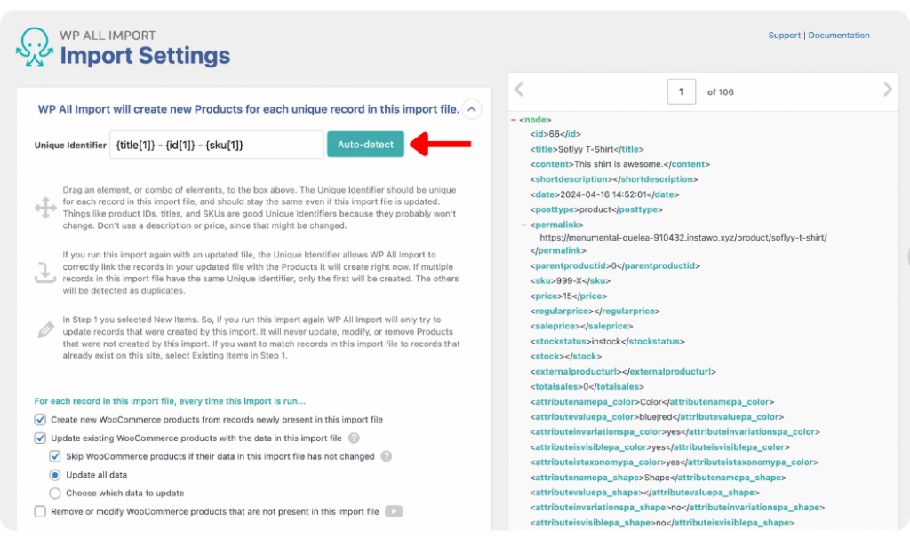The image size is (910, 545).
Task: Toggle Create new WooCommerce products checkbox
Action: [40, 419]
